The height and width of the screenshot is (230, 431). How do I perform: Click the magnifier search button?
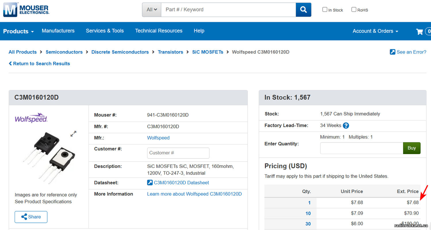(303, 10)
